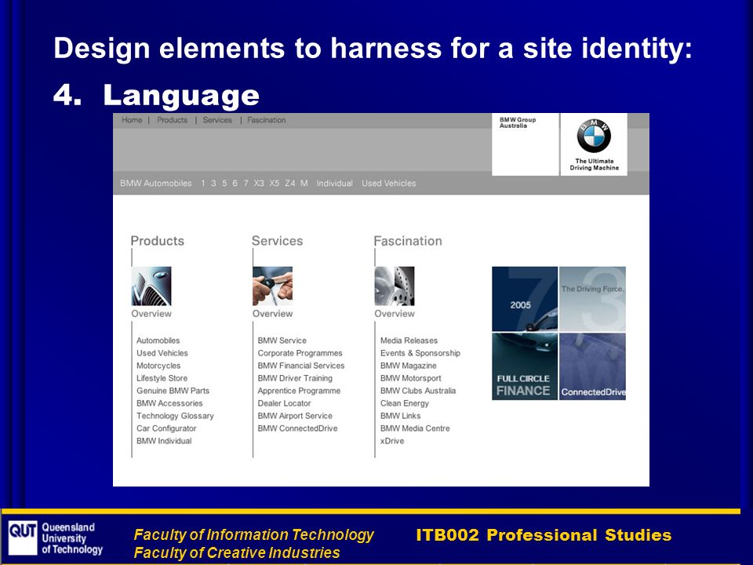
Task: Open the BMW Driver Training link
Action: click(295, 378)
